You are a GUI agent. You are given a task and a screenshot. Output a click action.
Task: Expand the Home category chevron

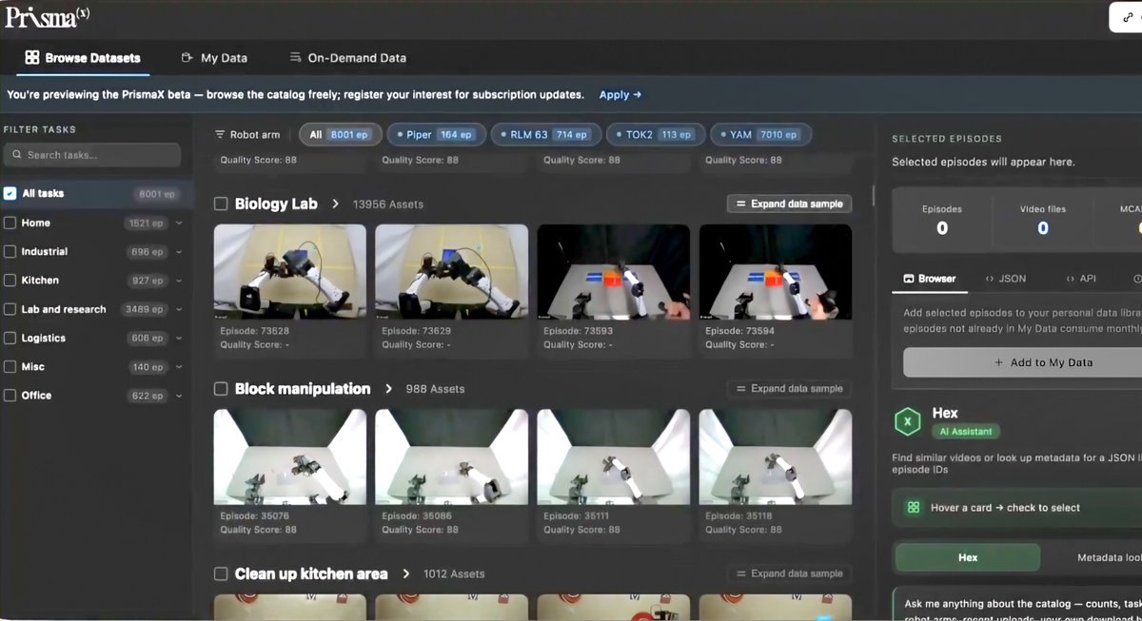(x=179, y=223)
